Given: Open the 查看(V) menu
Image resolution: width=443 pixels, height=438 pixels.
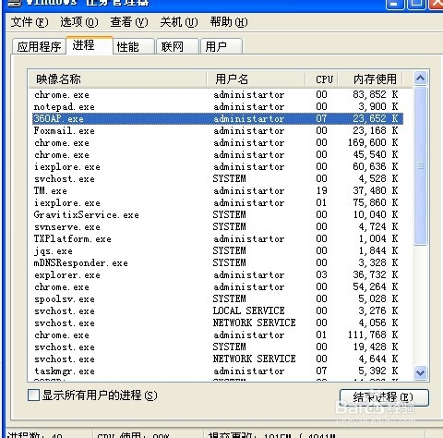Looking at the screenshot, I should tap(129, 22).
